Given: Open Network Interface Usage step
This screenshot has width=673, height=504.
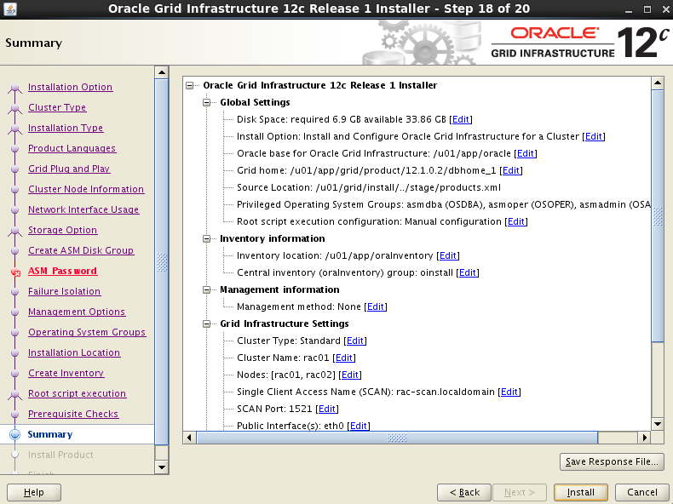Looking at the screenshot, I should point(83,209).
